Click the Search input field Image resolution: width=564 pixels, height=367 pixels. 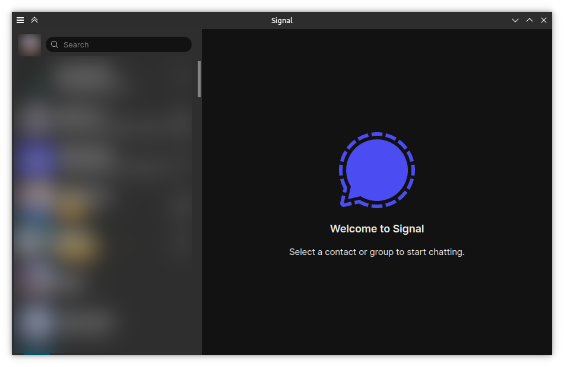tap(119, 44)
